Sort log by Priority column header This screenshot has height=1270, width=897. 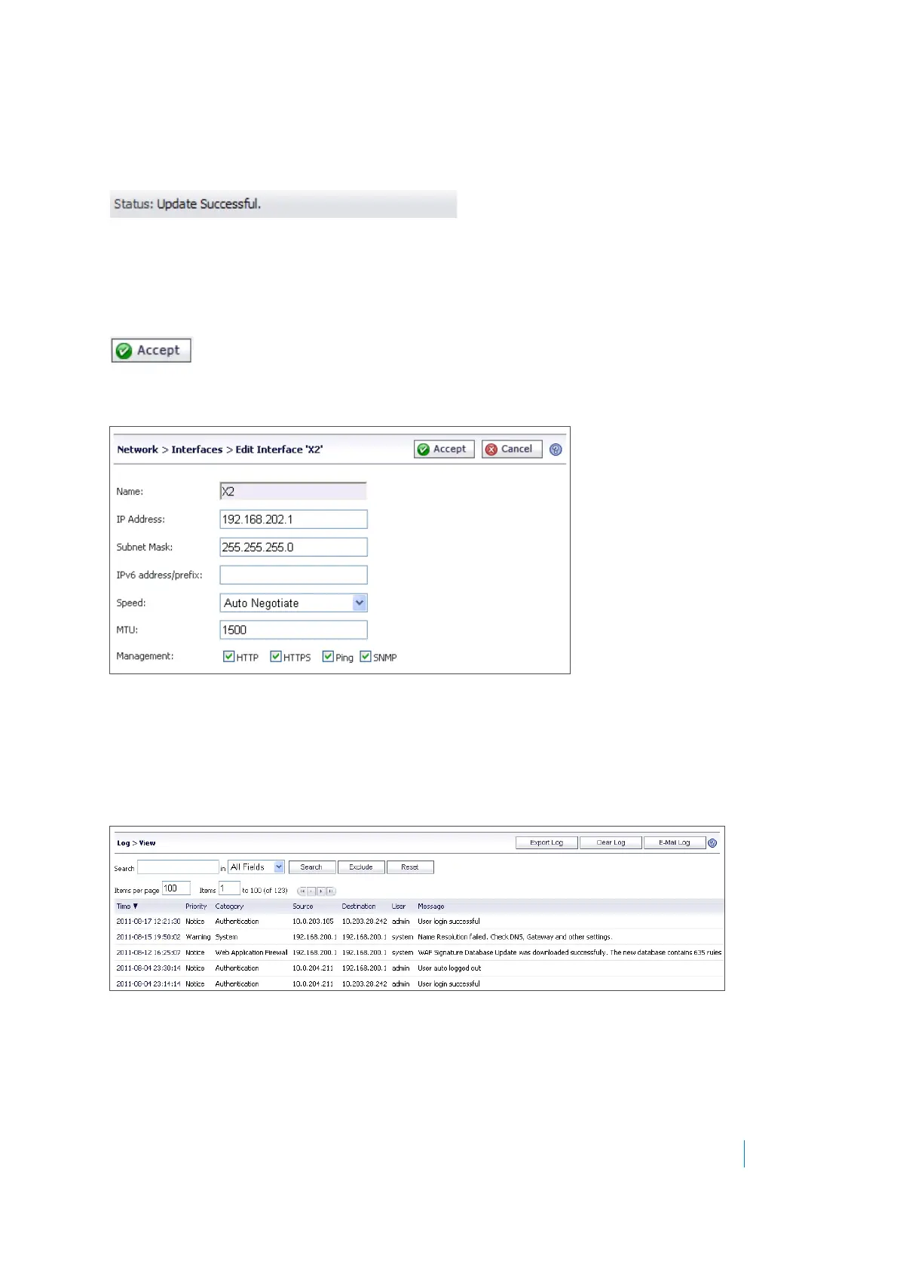click(196, 906)
